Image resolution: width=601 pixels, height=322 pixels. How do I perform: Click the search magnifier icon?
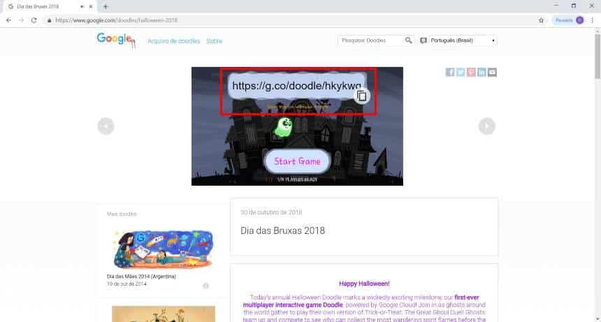click(x=409, y=41)
